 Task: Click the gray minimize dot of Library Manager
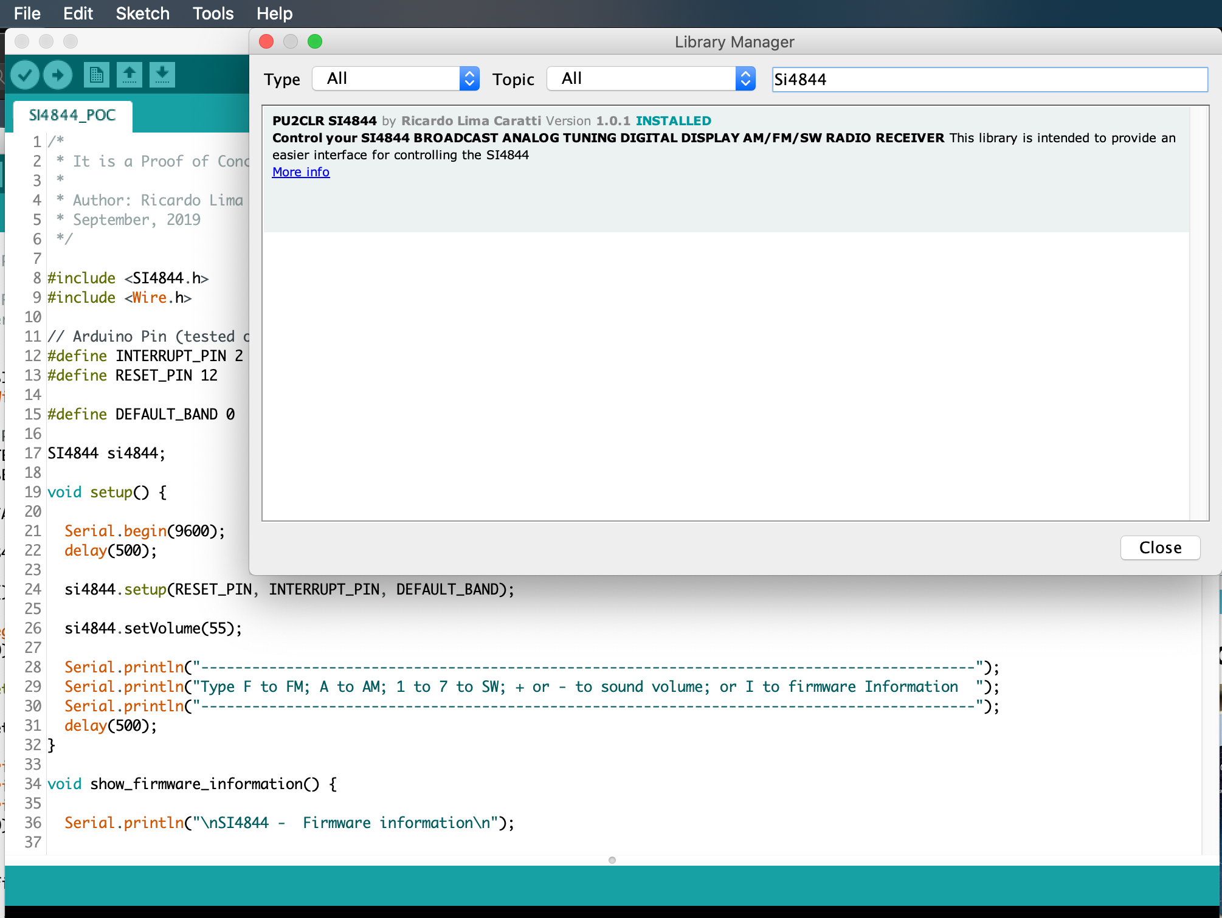(291, 41)
